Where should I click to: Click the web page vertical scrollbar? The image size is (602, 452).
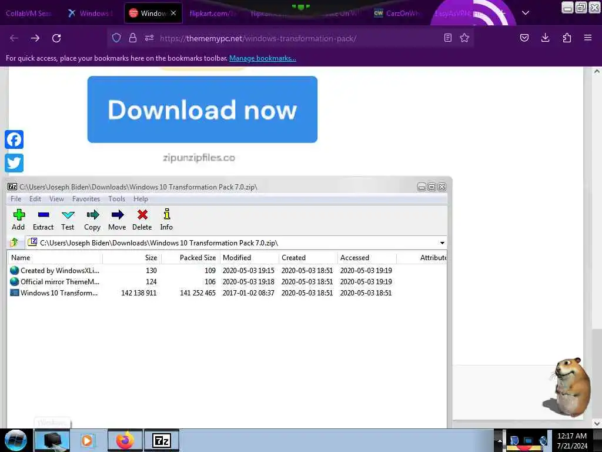pos(597,247)
